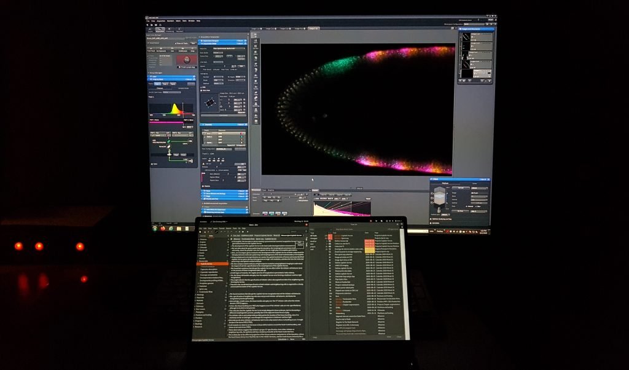
Task: Click the orange close icon of the Zim window
Action: [307, 225]
